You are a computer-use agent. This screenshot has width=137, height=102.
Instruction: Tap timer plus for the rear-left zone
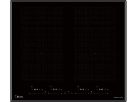click(59, 90)
